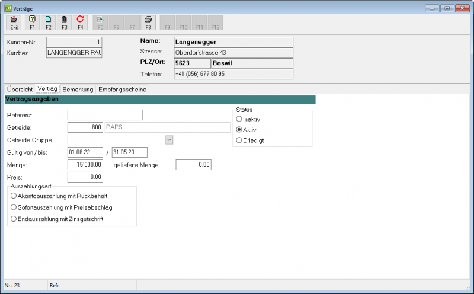This screenshot has width=474, height=294.
Task: Click the Exit toolbar button
Action: [x=14, y=23]
